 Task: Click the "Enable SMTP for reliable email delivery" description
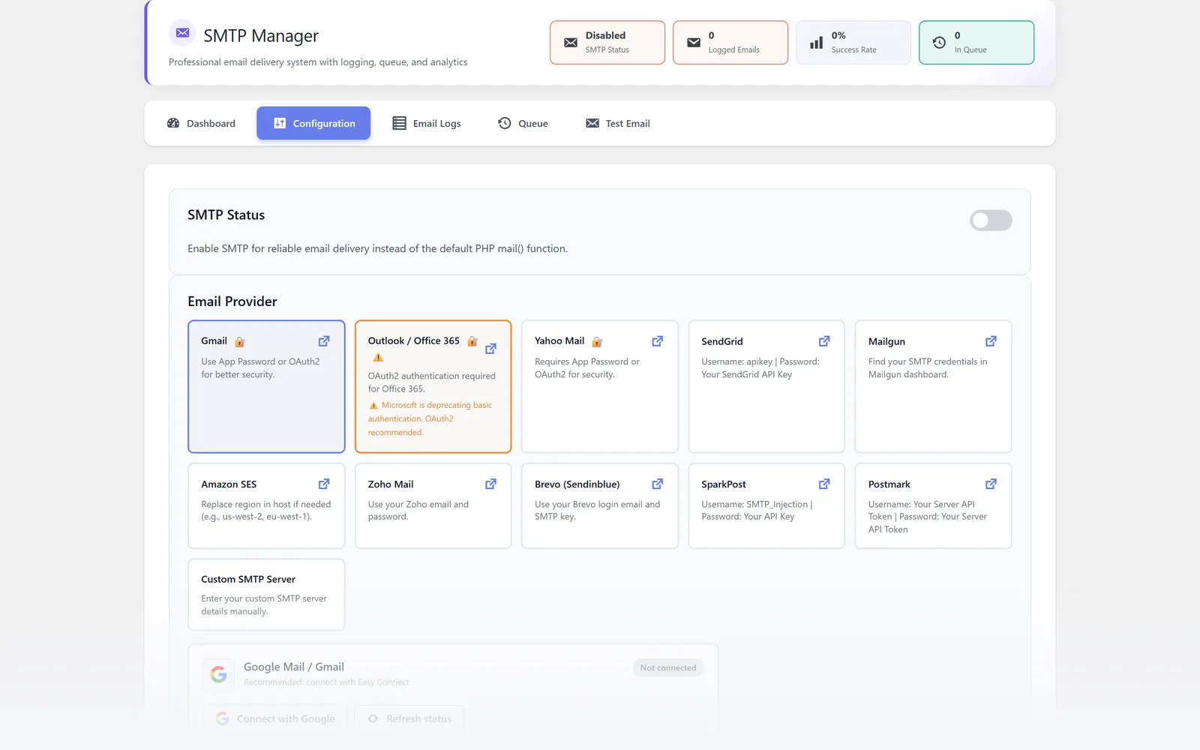(377, 248)
